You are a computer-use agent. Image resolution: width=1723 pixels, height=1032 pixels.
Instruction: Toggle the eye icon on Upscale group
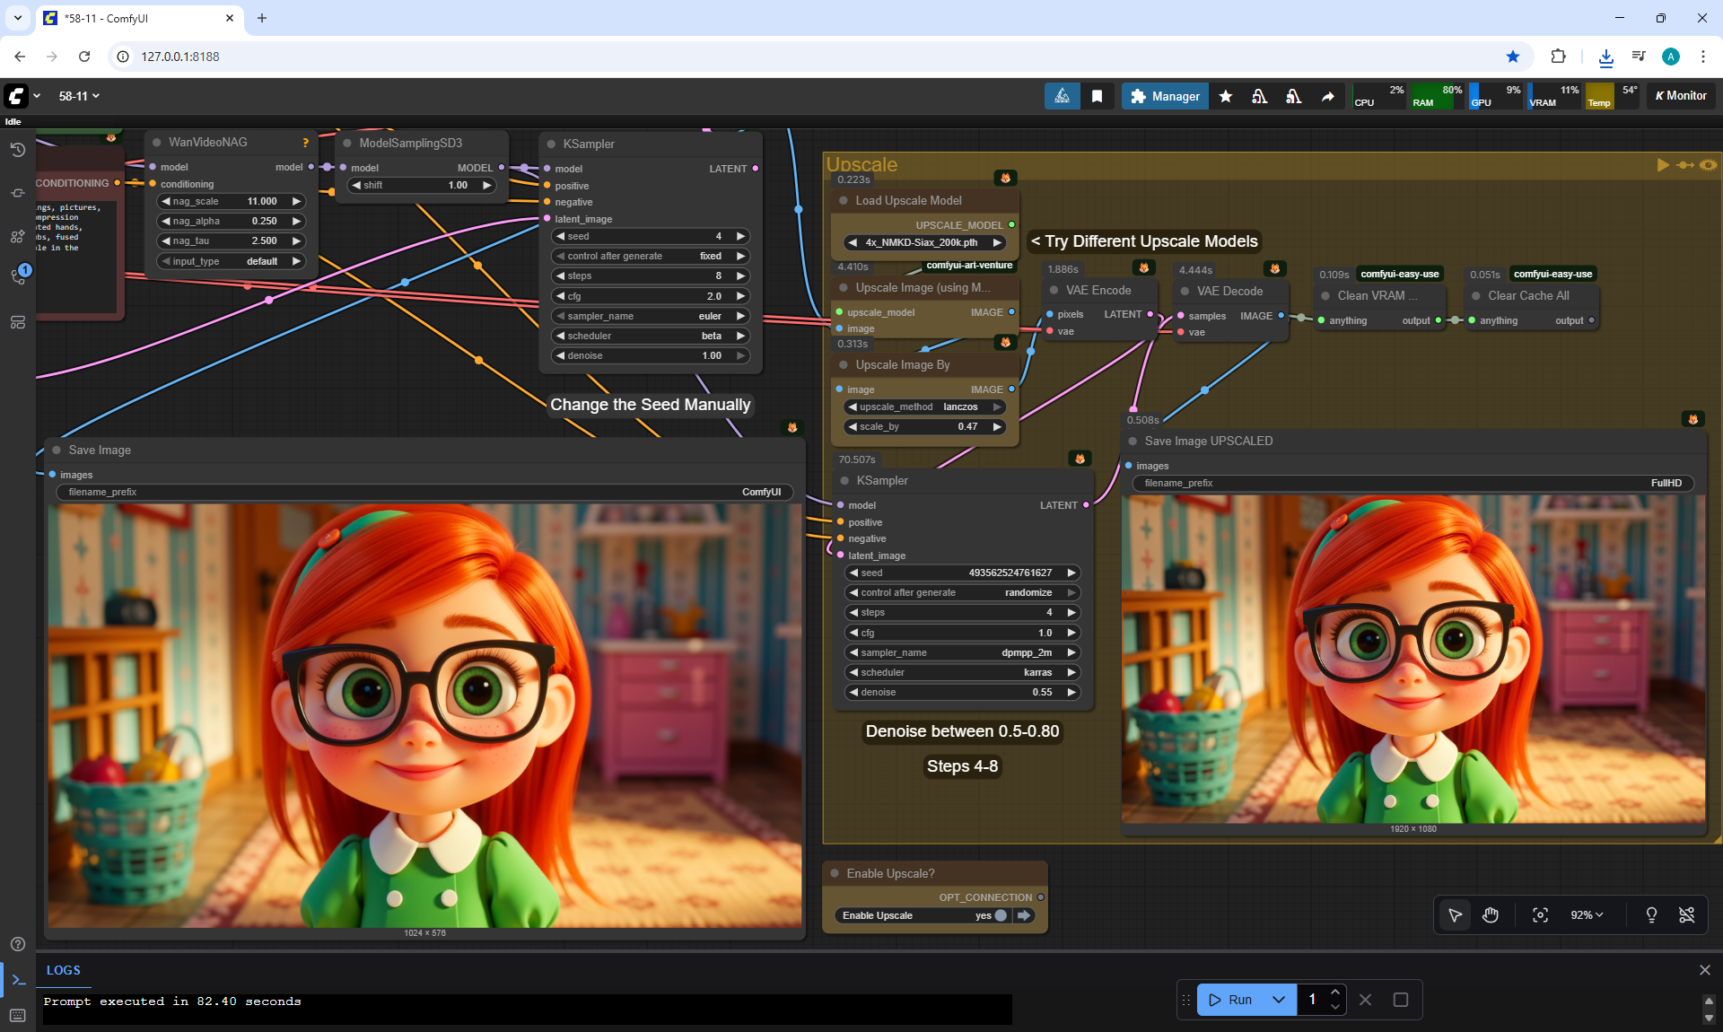(x=1708, y=164)
